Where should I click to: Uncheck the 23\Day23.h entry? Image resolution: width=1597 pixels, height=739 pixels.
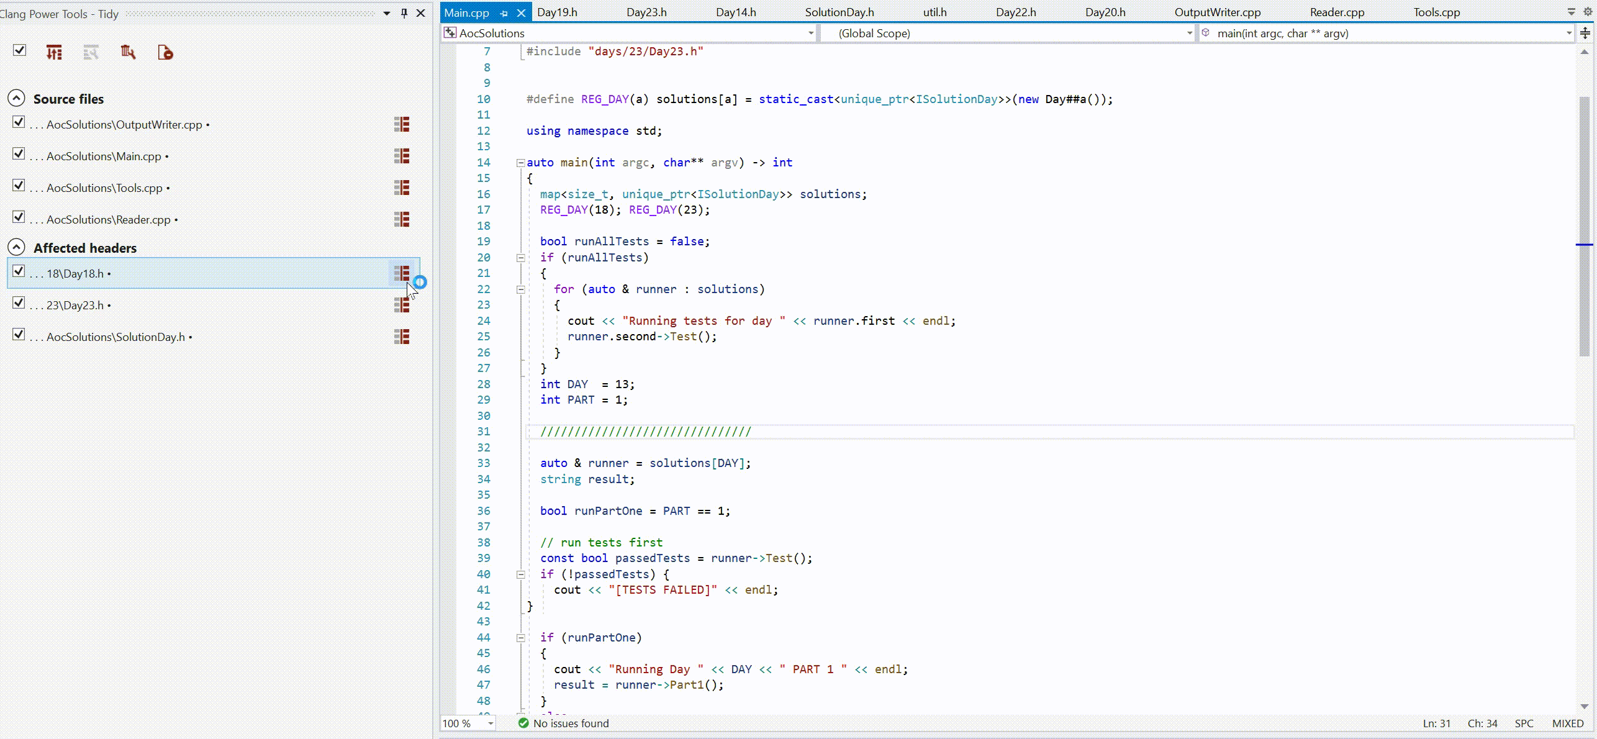coord(19,303)
